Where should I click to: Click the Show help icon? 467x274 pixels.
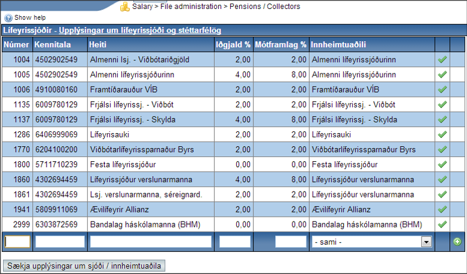coord(8,18)
